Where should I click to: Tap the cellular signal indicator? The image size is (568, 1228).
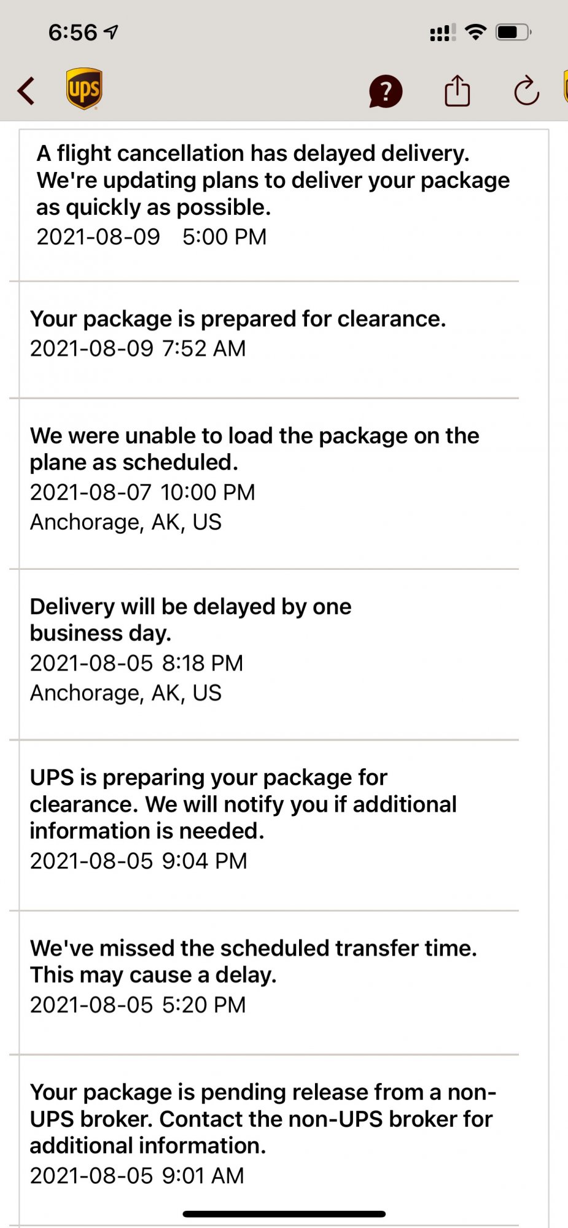tap(443, 33)
